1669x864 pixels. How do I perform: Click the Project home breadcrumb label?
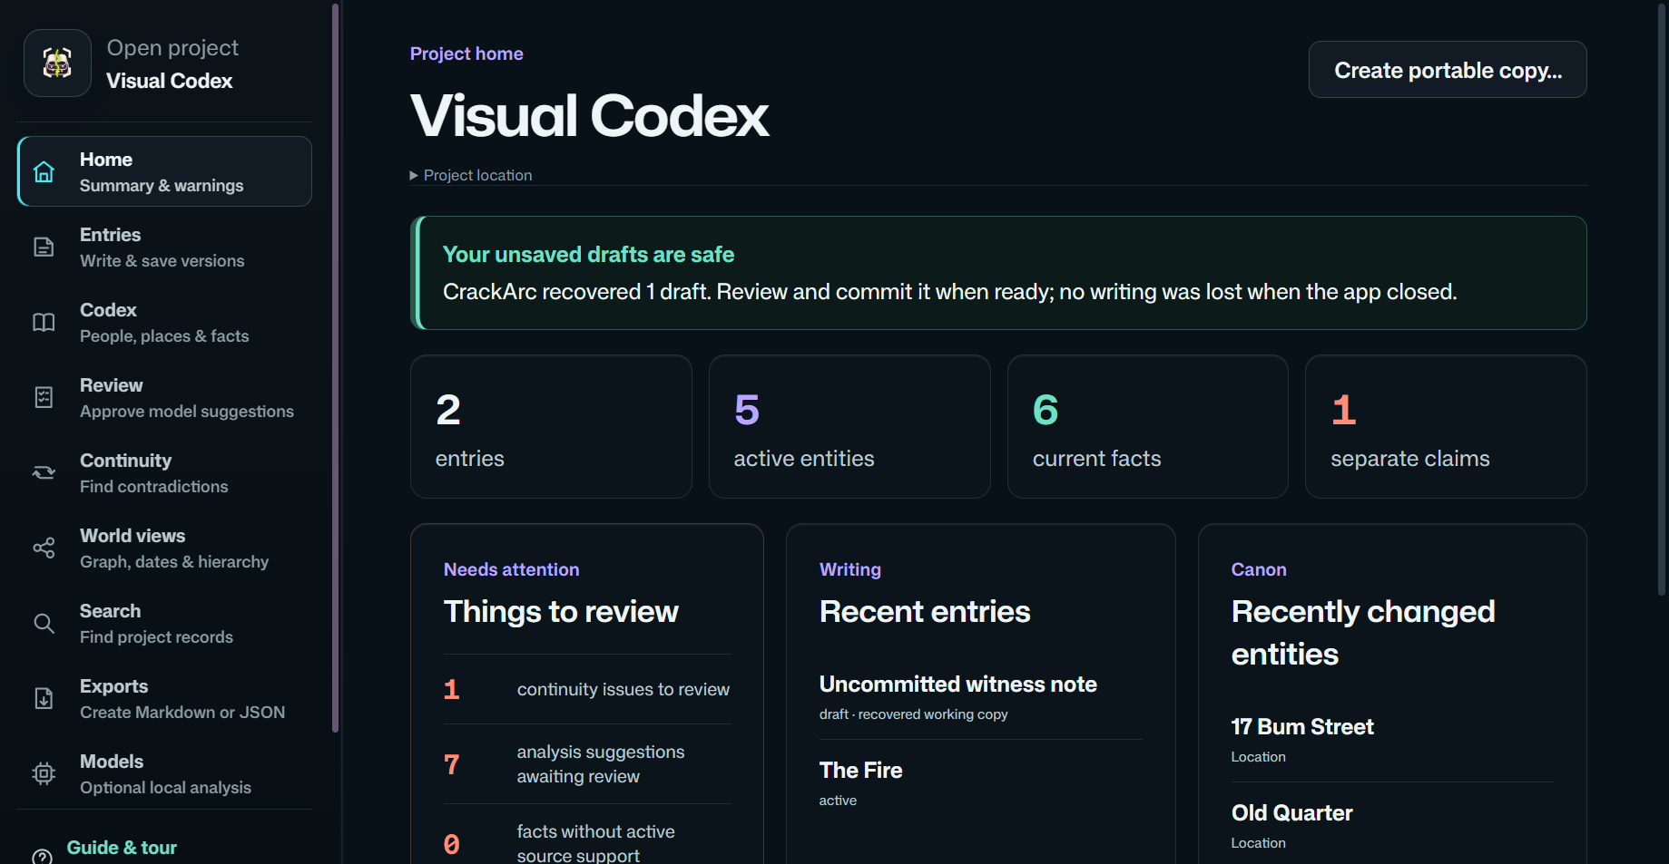(x=466, y=53)
